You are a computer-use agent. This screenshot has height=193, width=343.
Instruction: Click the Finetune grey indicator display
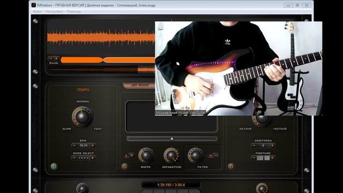coord(263,158)
